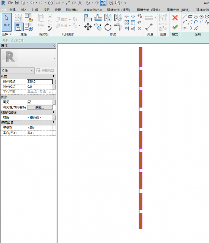Image resolution: width=209 pixels, height=243 pixels.
Task: Pick the Line draw tool
Action: pos(184,17)
